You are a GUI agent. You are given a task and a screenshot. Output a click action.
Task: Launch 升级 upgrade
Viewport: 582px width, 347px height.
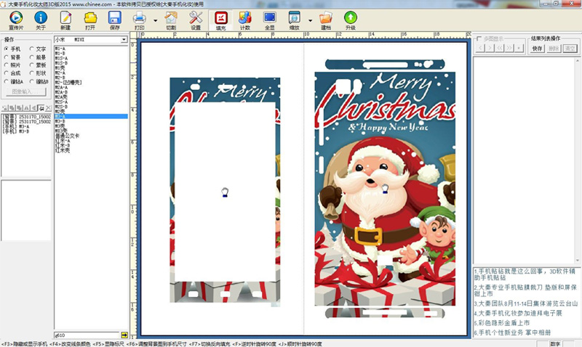(351, 20)
